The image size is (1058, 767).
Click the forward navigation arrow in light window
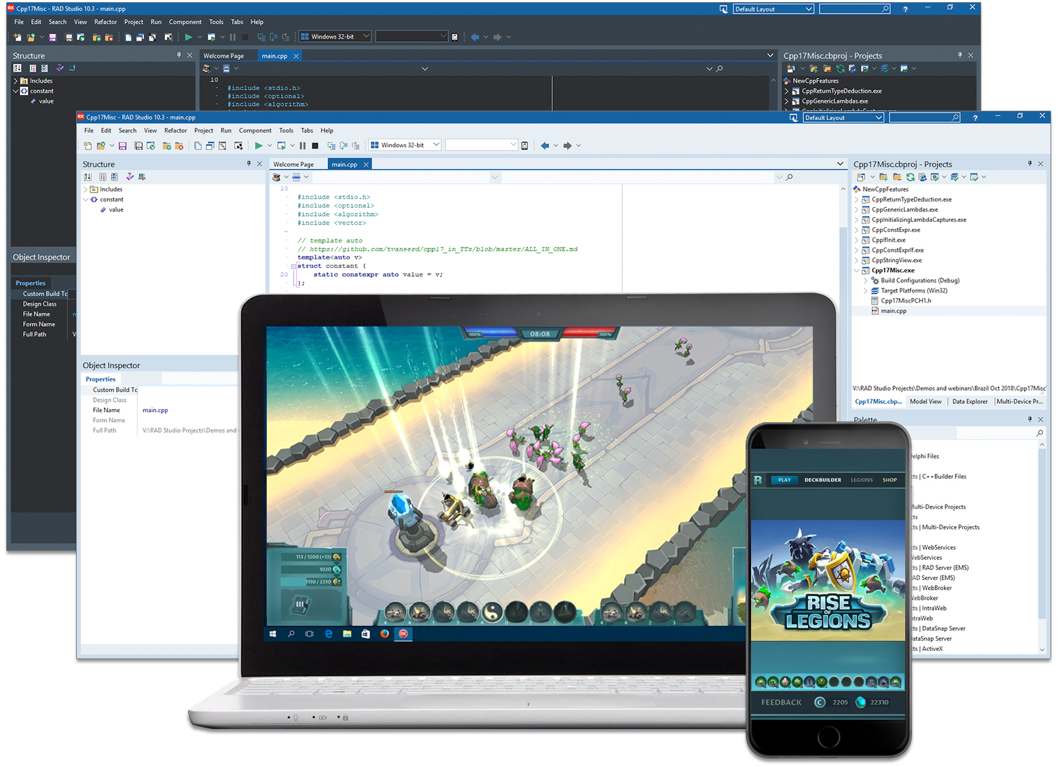click(x=568, y=145)
